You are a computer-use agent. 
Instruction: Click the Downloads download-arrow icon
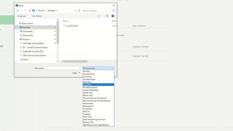coord(21,31)
